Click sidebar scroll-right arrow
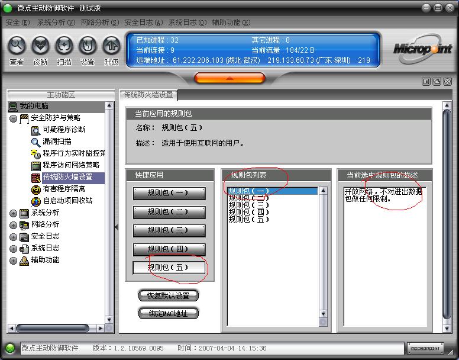This screenshot has height=360, width=459. (x=101, y=329)
